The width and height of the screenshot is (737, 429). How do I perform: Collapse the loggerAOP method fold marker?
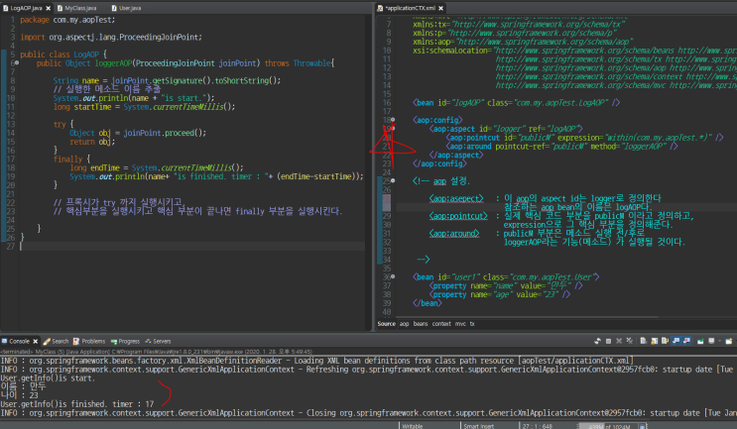17,62
